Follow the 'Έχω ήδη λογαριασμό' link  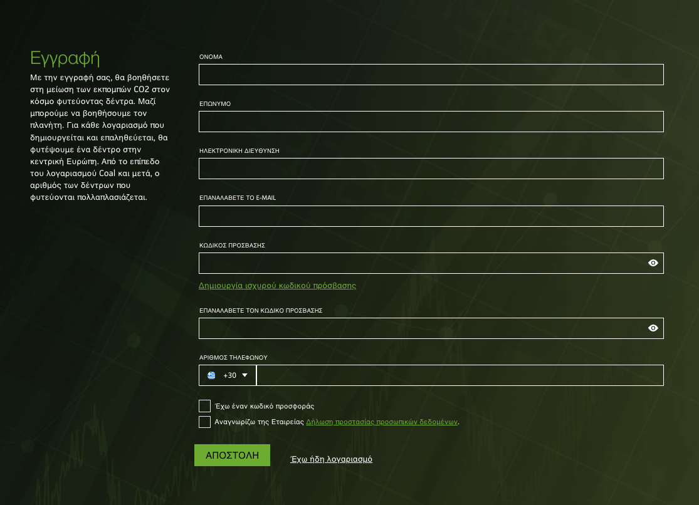coord(331,459)
